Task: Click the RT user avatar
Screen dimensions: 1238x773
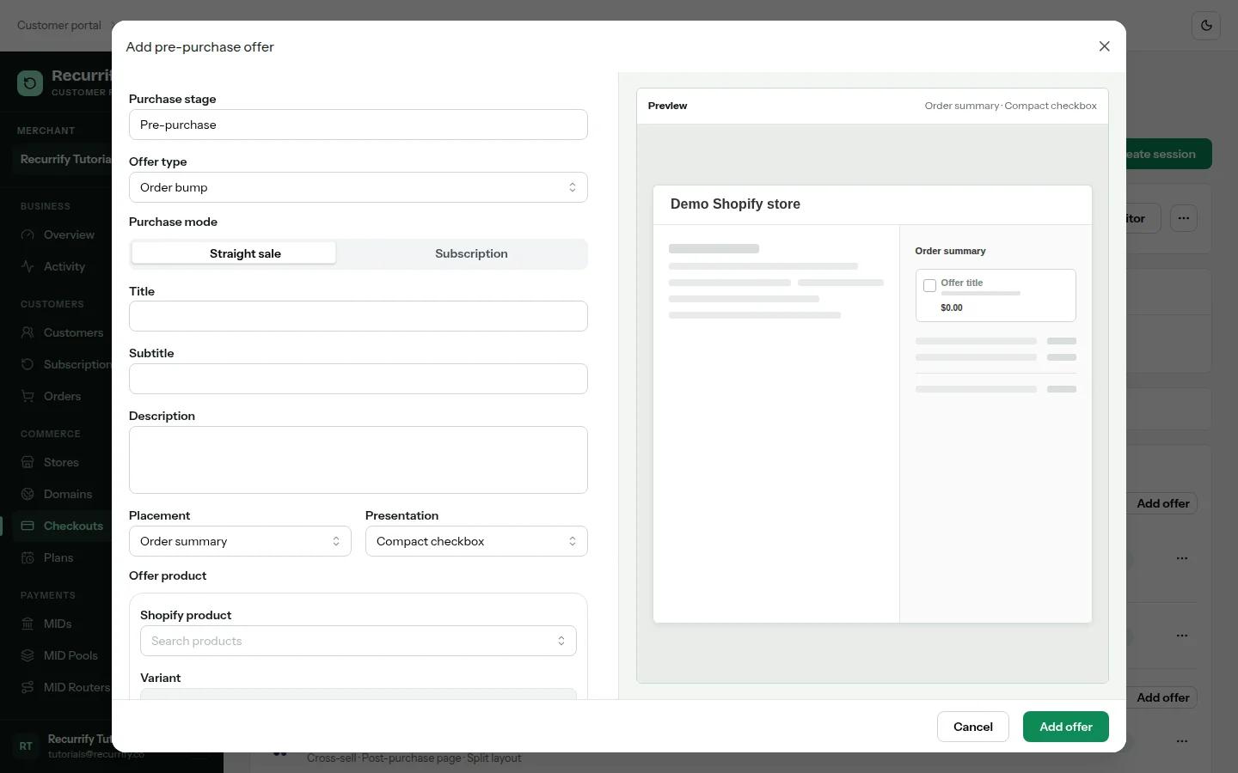Action: [x=26, y=746]
